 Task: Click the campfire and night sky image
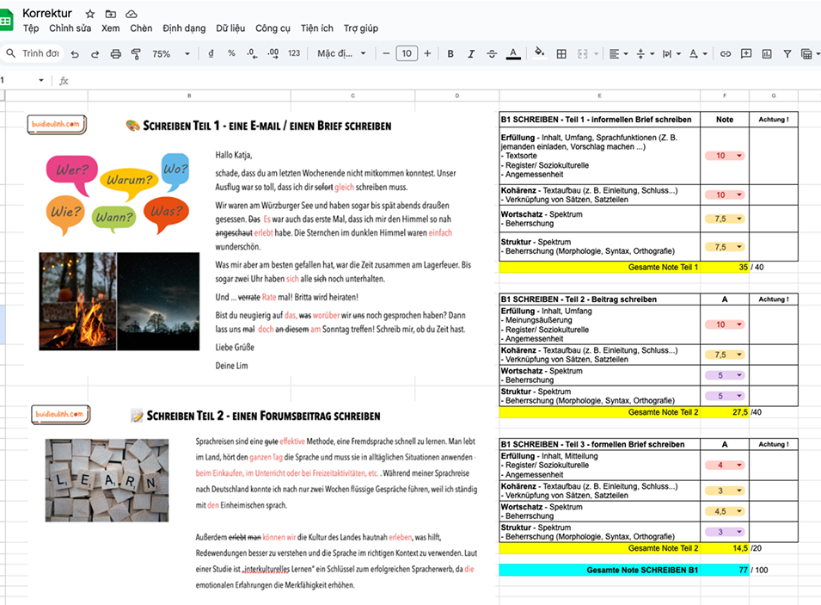point(119,301)
